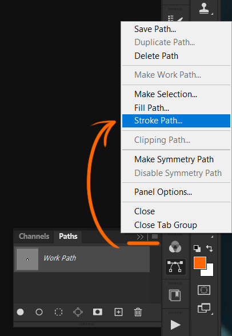
Task: Delete current path trash icon
Action: [138, 312]
